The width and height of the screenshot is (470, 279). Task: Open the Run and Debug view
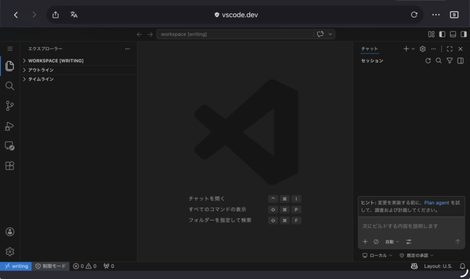click(9, 126)
